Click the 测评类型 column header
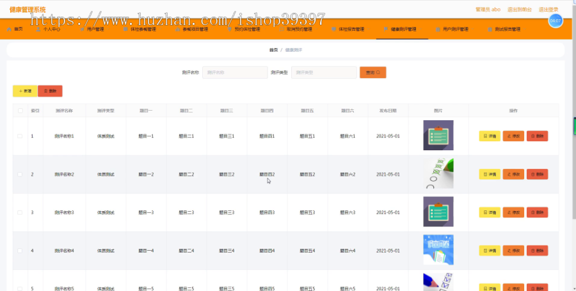This screenshot has width=576, height=291. pyautogui.click(x=106, y=111)
